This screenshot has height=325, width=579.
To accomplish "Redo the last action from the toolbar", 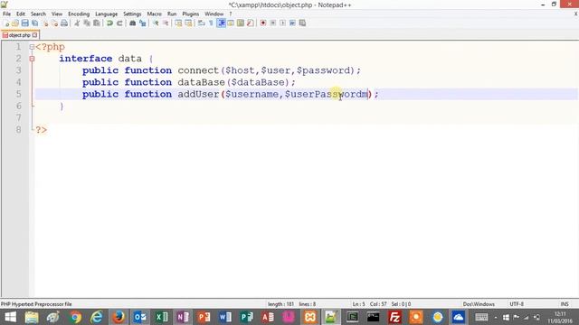I will pos(119,23).
